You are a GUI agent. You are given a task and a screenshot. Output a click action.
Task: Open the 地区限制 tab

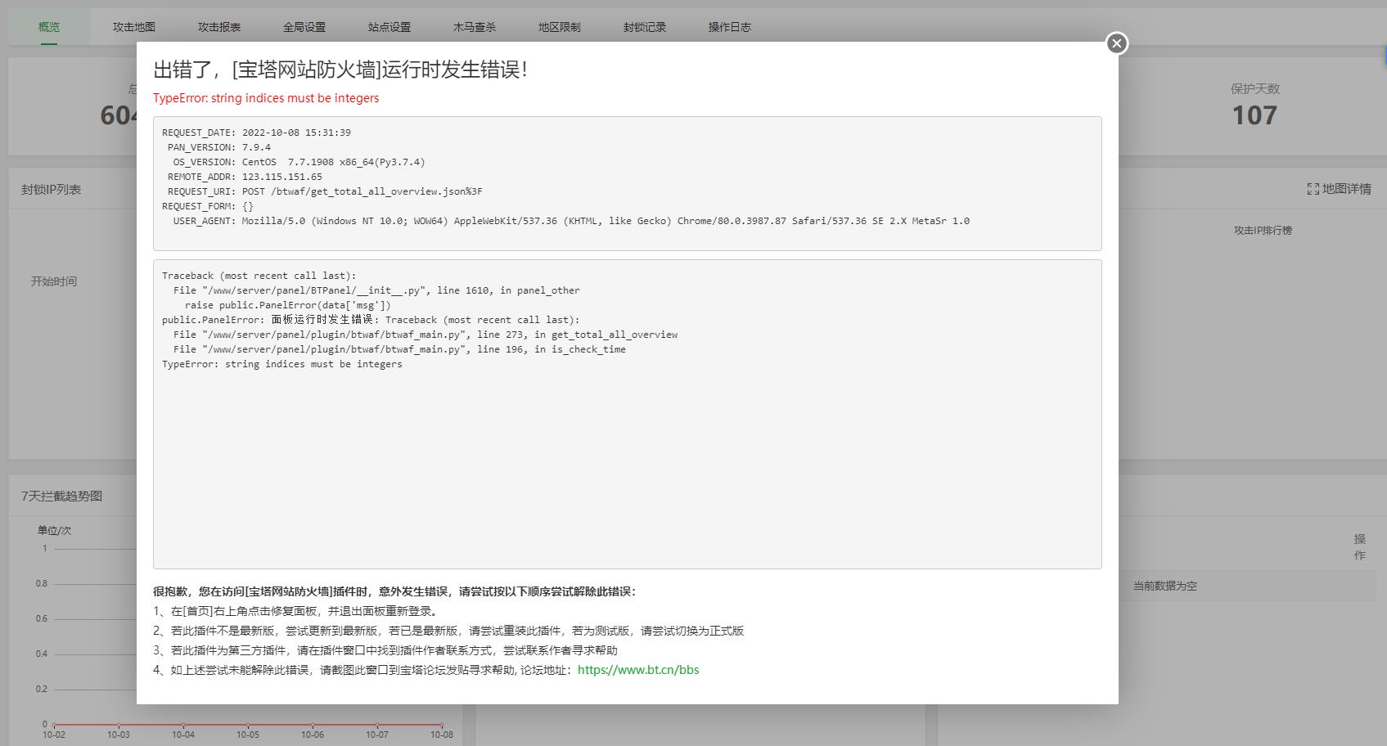point(560,27)
